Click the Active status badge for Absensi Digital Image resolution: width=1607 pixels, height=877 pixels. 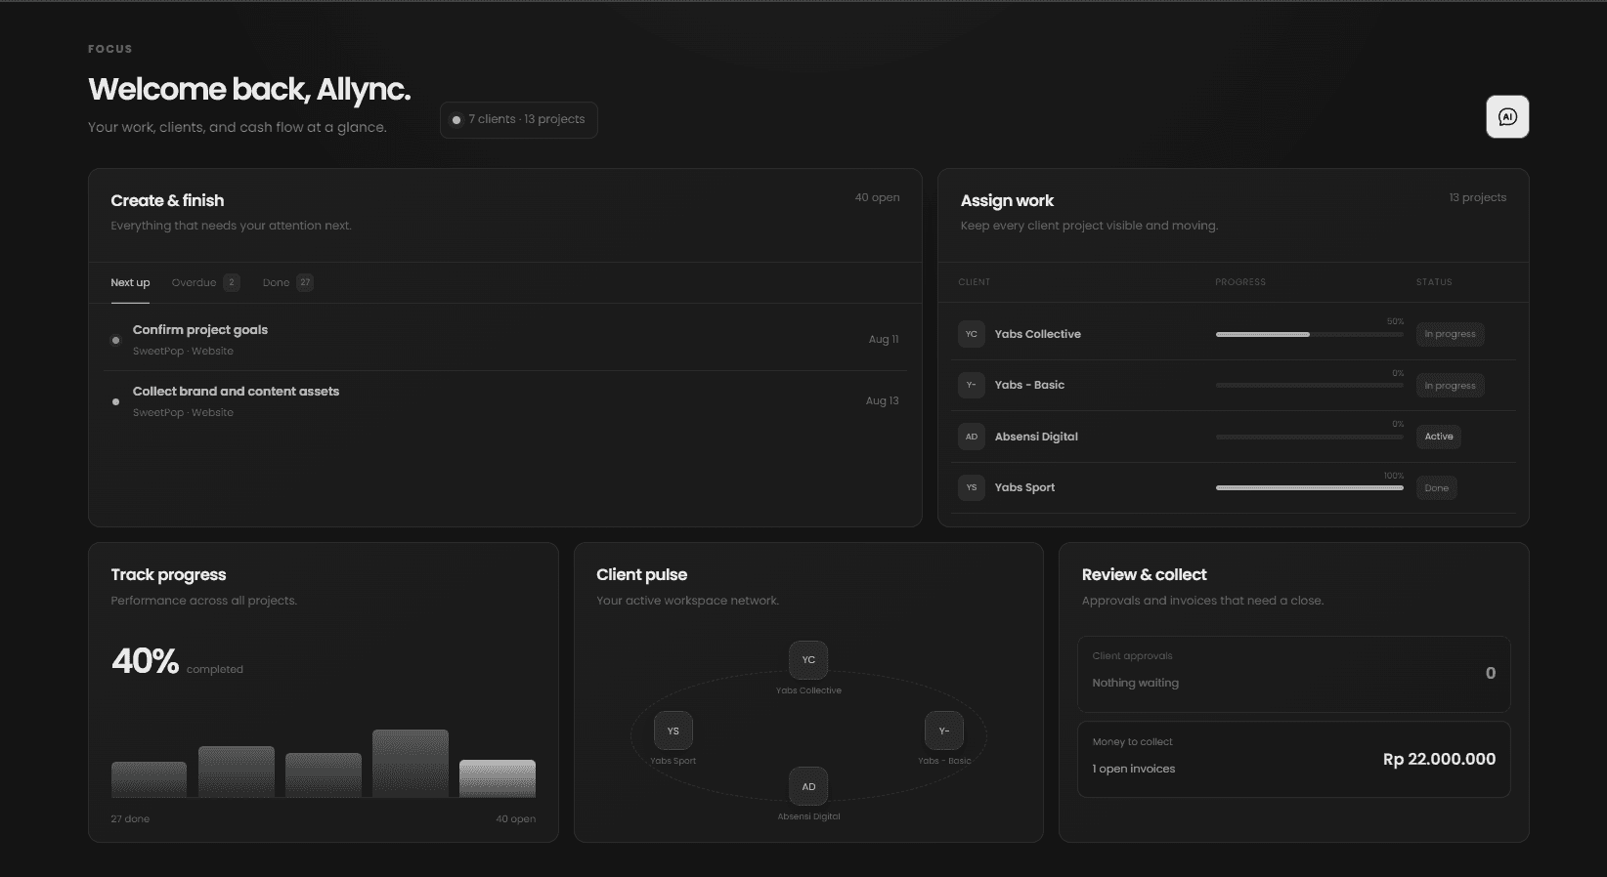[1439, 437]
